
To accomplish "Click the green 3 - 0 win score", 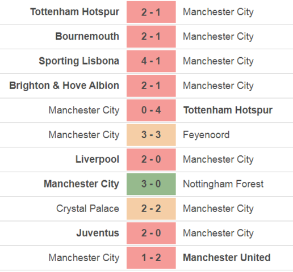I will [151, 184].
